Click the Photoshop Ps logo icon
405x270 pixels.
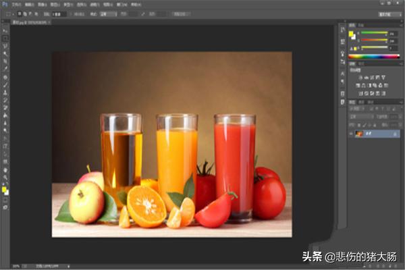point(5,4)
